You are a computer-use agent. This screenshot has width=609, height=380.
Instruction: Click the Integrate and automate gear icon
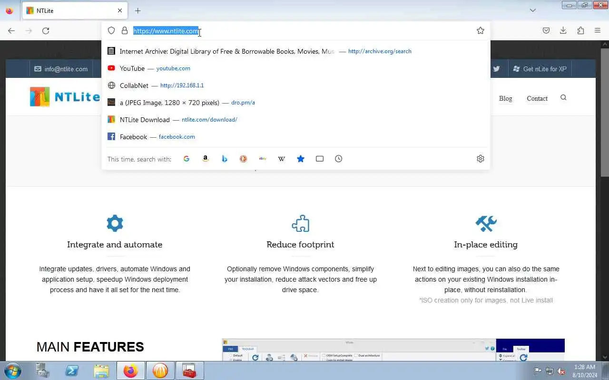(115, 223)
